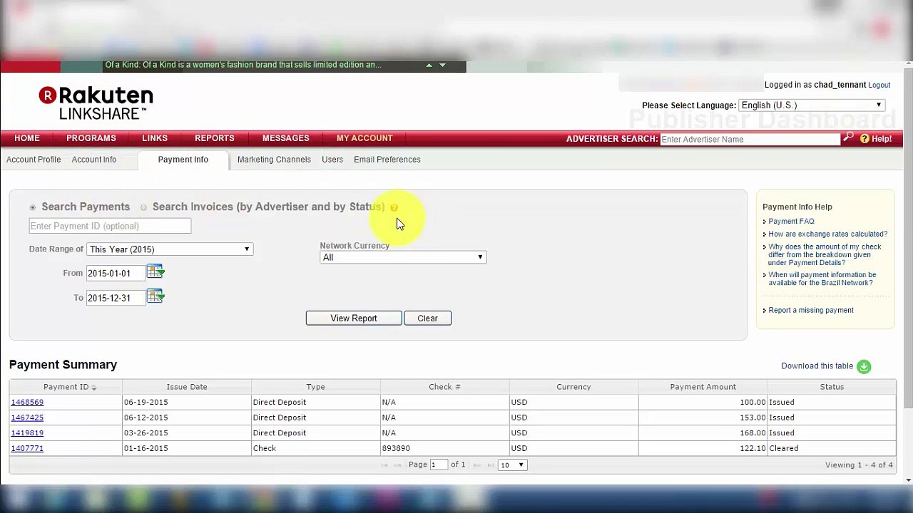Click the Advertiser Name search field
Viewport: 913px width, 513px height.
click(x=750, y=139)
